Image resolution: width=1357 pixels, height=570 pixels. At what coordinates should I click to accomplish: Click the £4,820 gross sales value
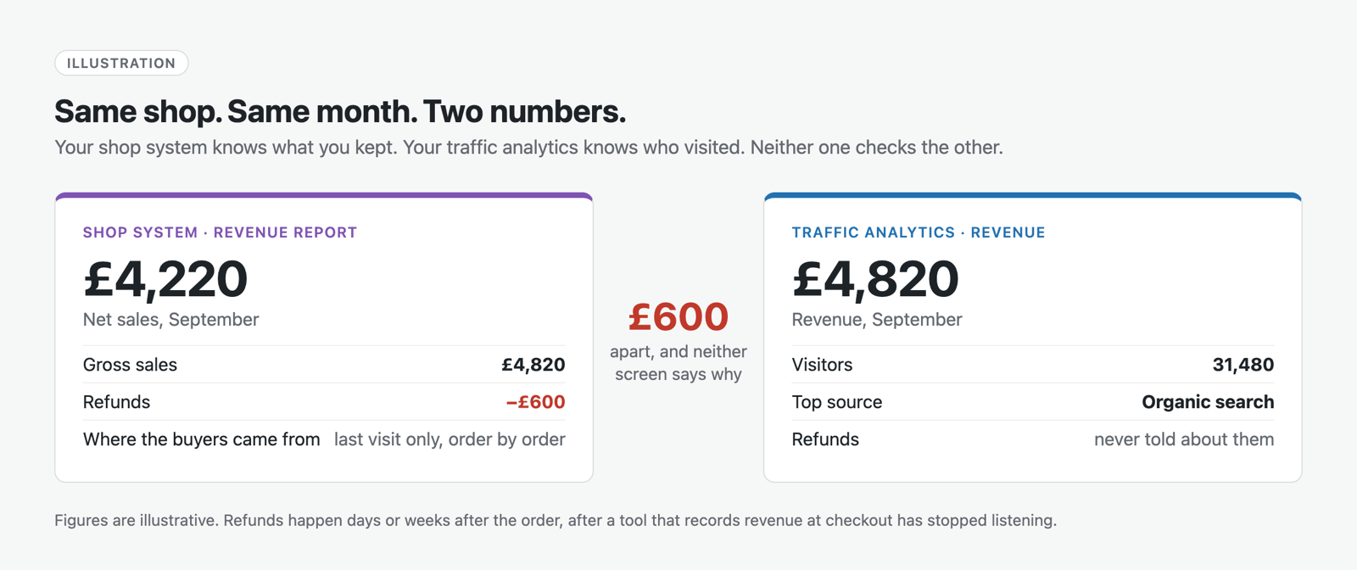click(x=533, y=365)
